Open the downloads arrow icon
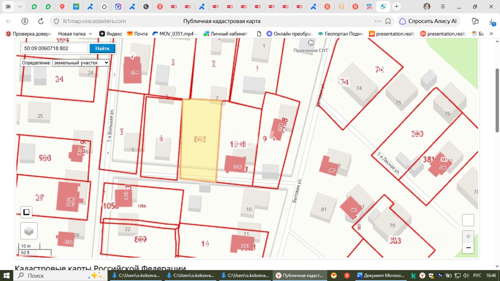 (491, 21)
